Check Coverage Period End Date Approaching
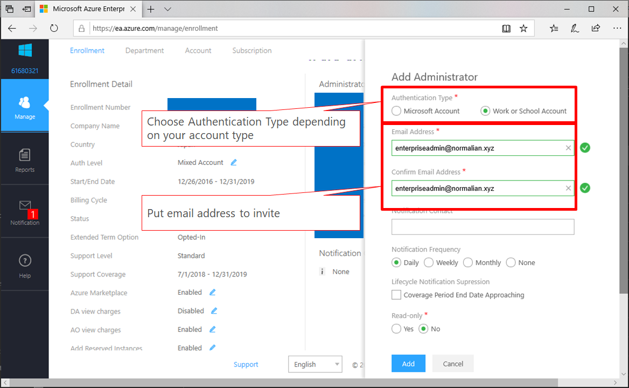This screenshot has width=629, height=388. [396, 295]
